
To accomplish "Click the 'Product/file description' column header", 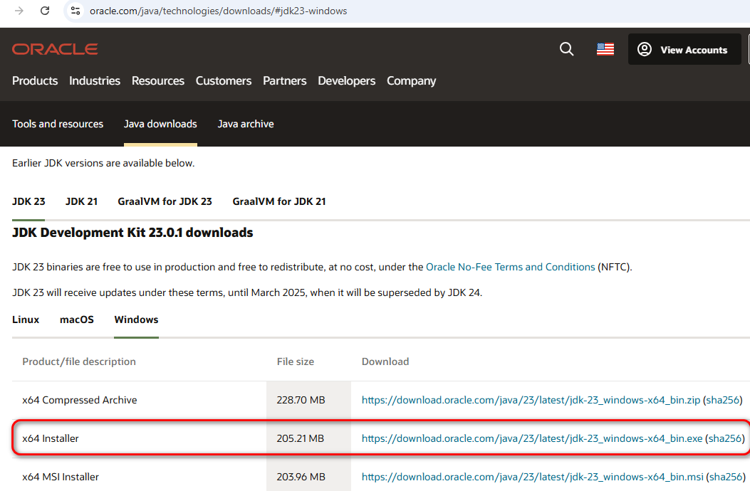I will click(79, 361).
